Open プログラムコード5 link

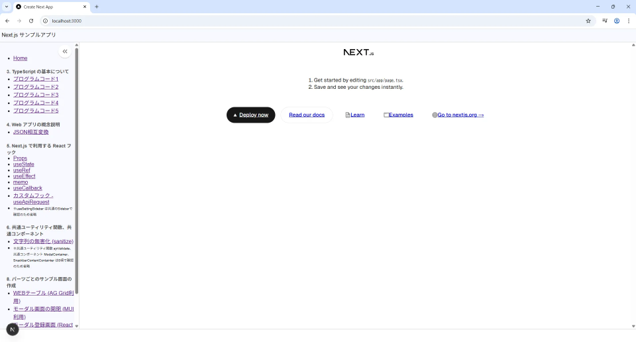pyautogui.click(x=36, y=111)
